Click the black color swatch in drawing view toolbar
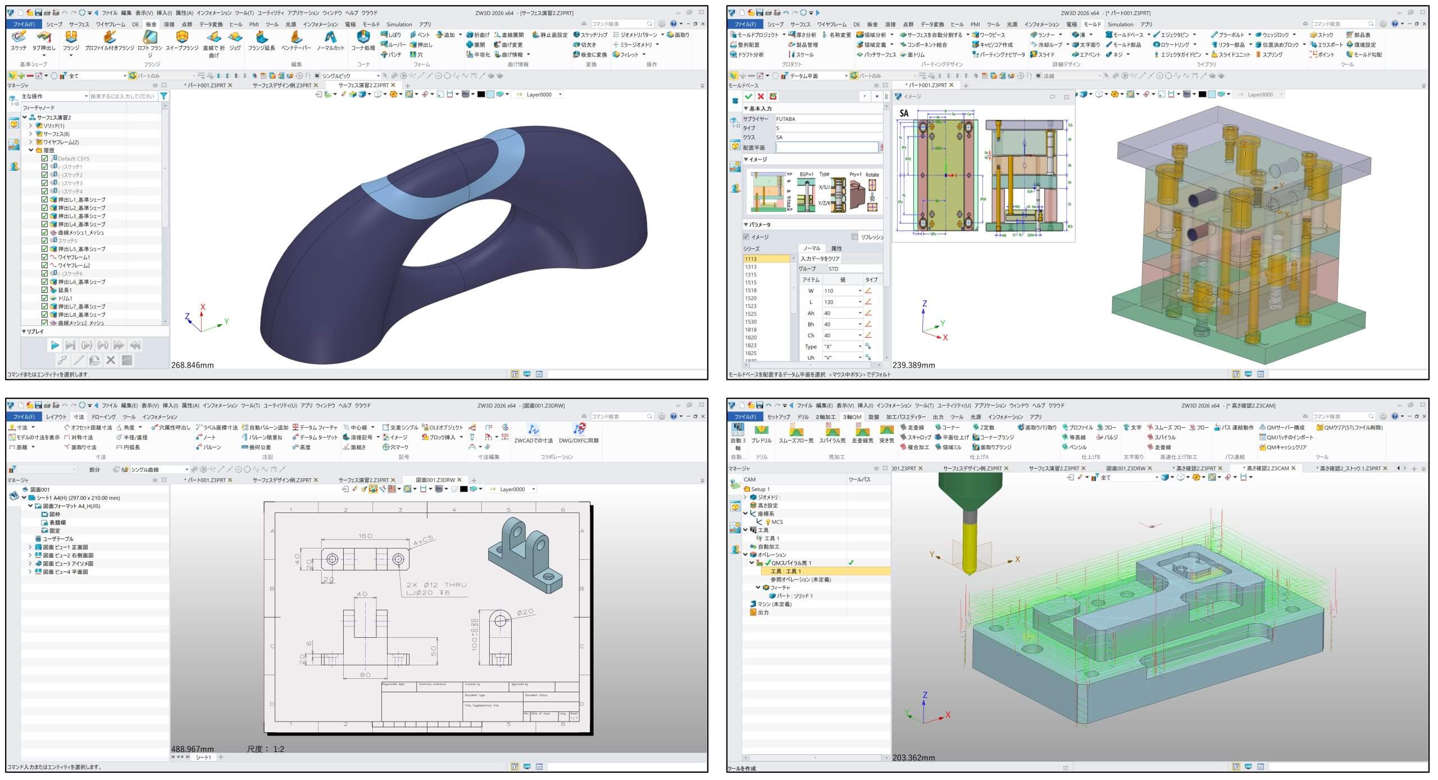The height and width of the screenshot is (780, 1438). pos(463,489)
